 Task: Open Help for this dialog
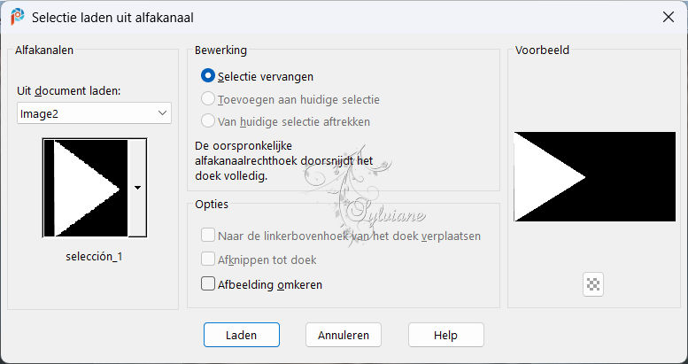(x=445, y=335)
